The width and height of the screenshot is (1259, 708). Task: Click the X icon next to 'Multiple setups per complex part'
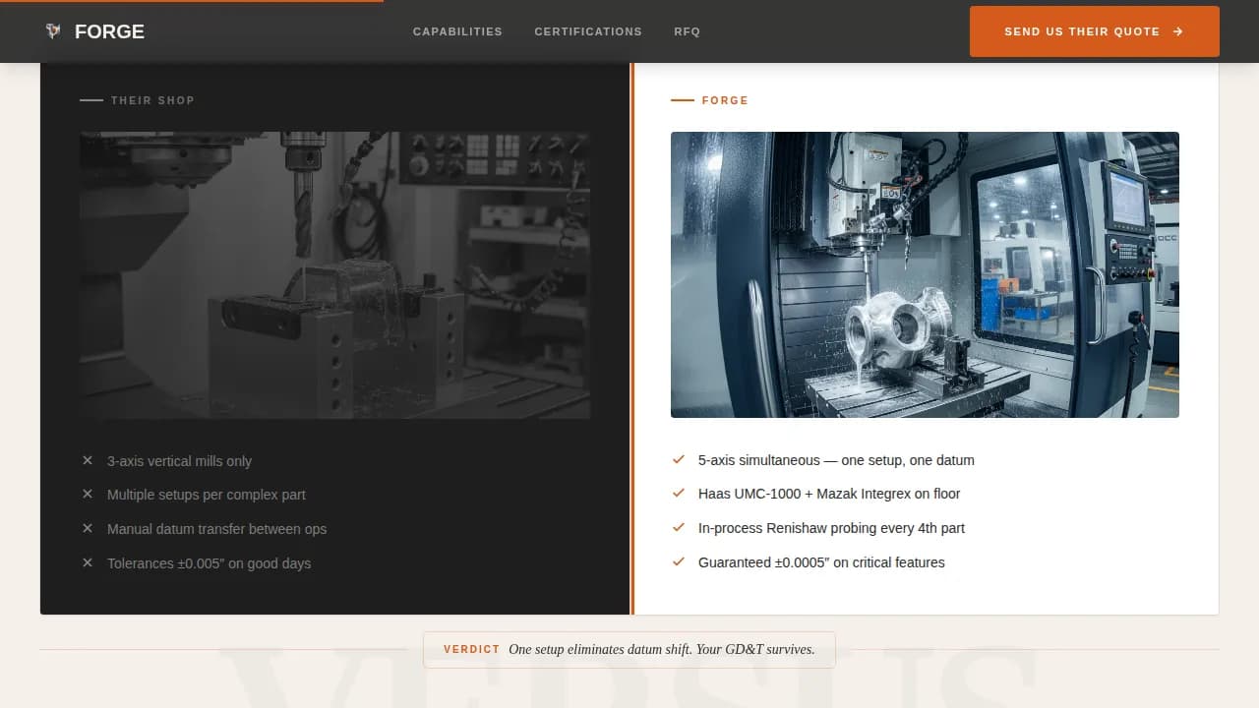tap(87, 495)
